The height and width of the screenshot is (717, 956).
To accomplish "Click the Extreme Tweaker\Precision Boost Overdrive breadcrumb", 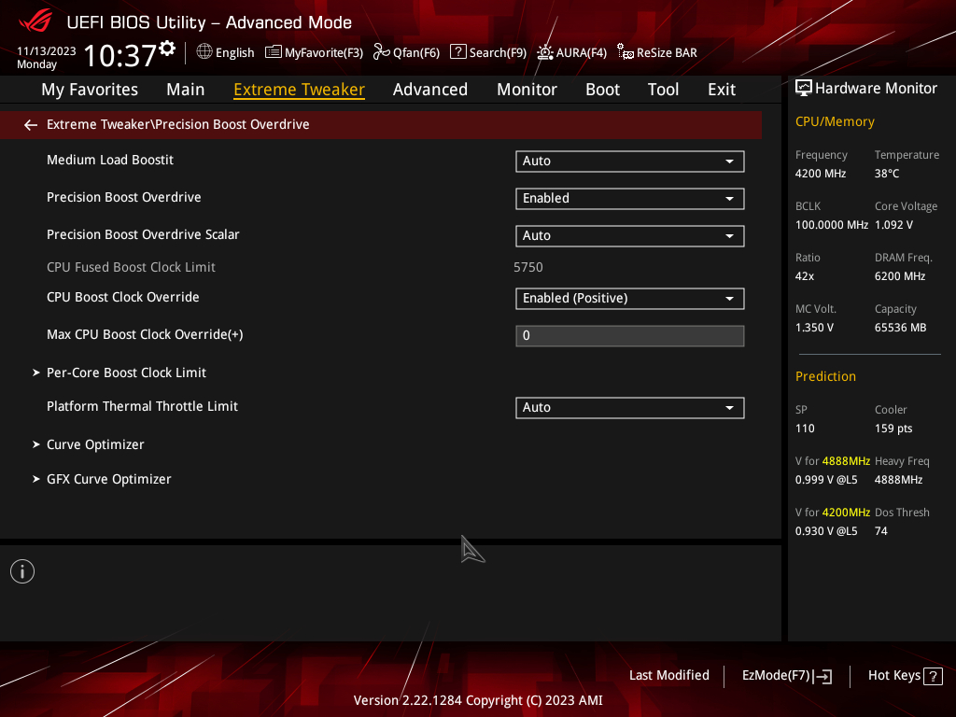I will click(178, 124).
